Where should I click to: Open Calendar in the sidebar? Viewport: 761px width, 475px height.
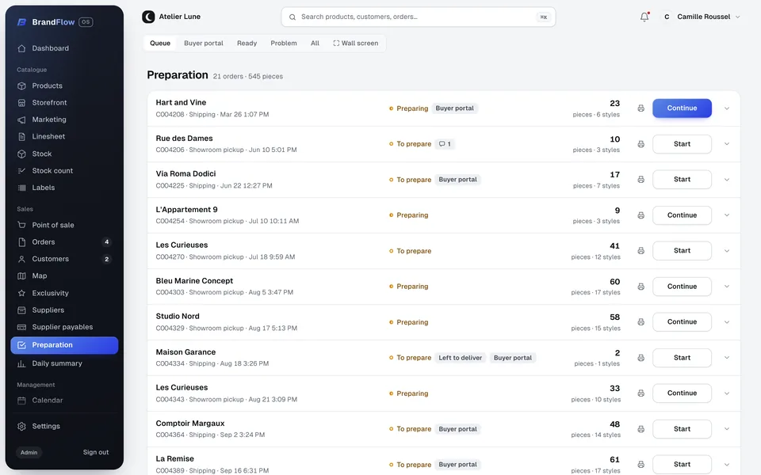pos(64,401)
